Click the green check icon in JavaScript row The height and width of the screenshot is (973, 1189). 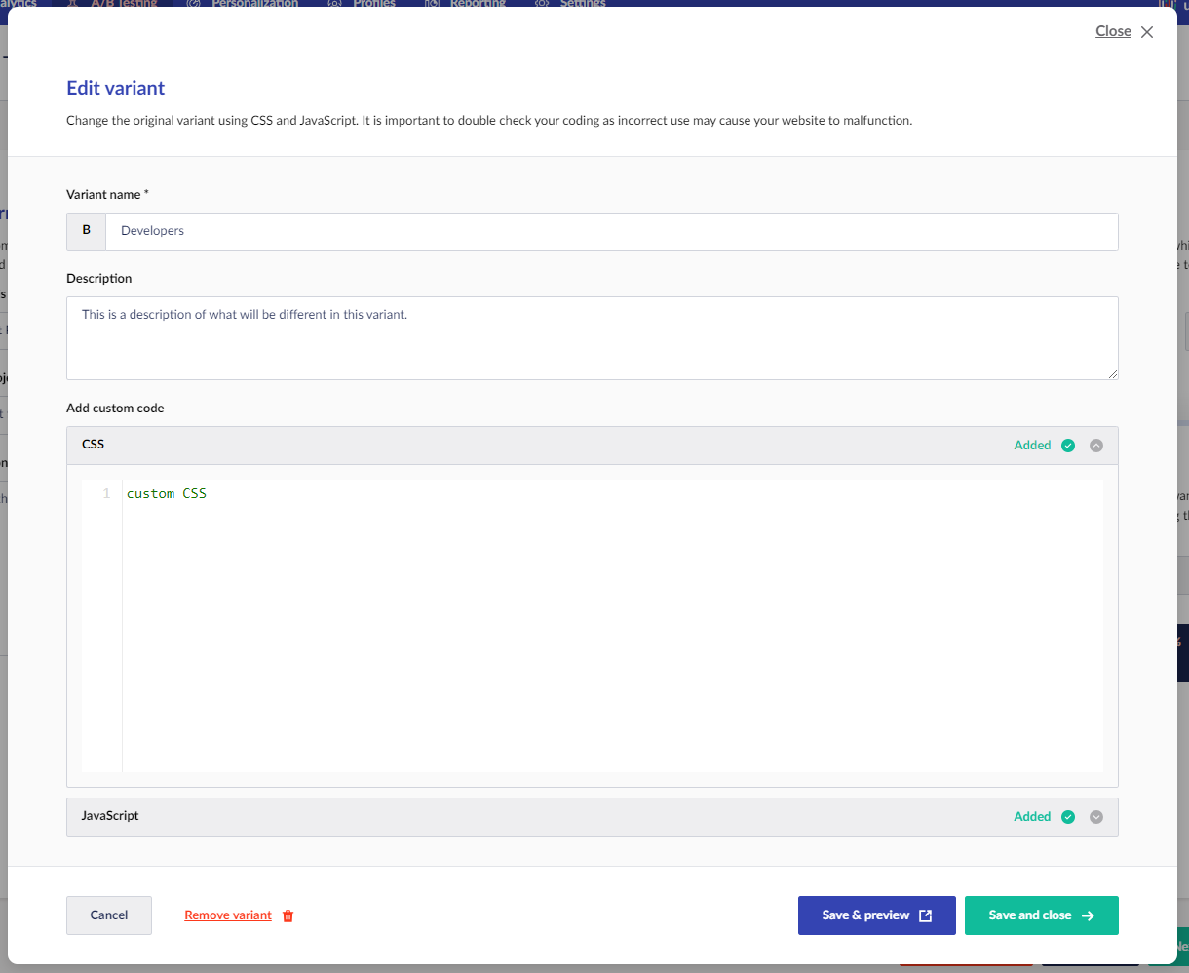point(1068,817)
